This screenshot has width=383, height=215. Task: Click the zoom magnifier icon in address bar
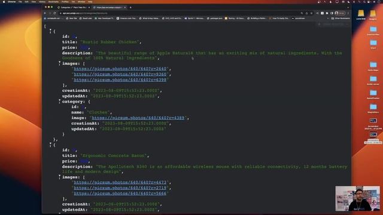302,13
